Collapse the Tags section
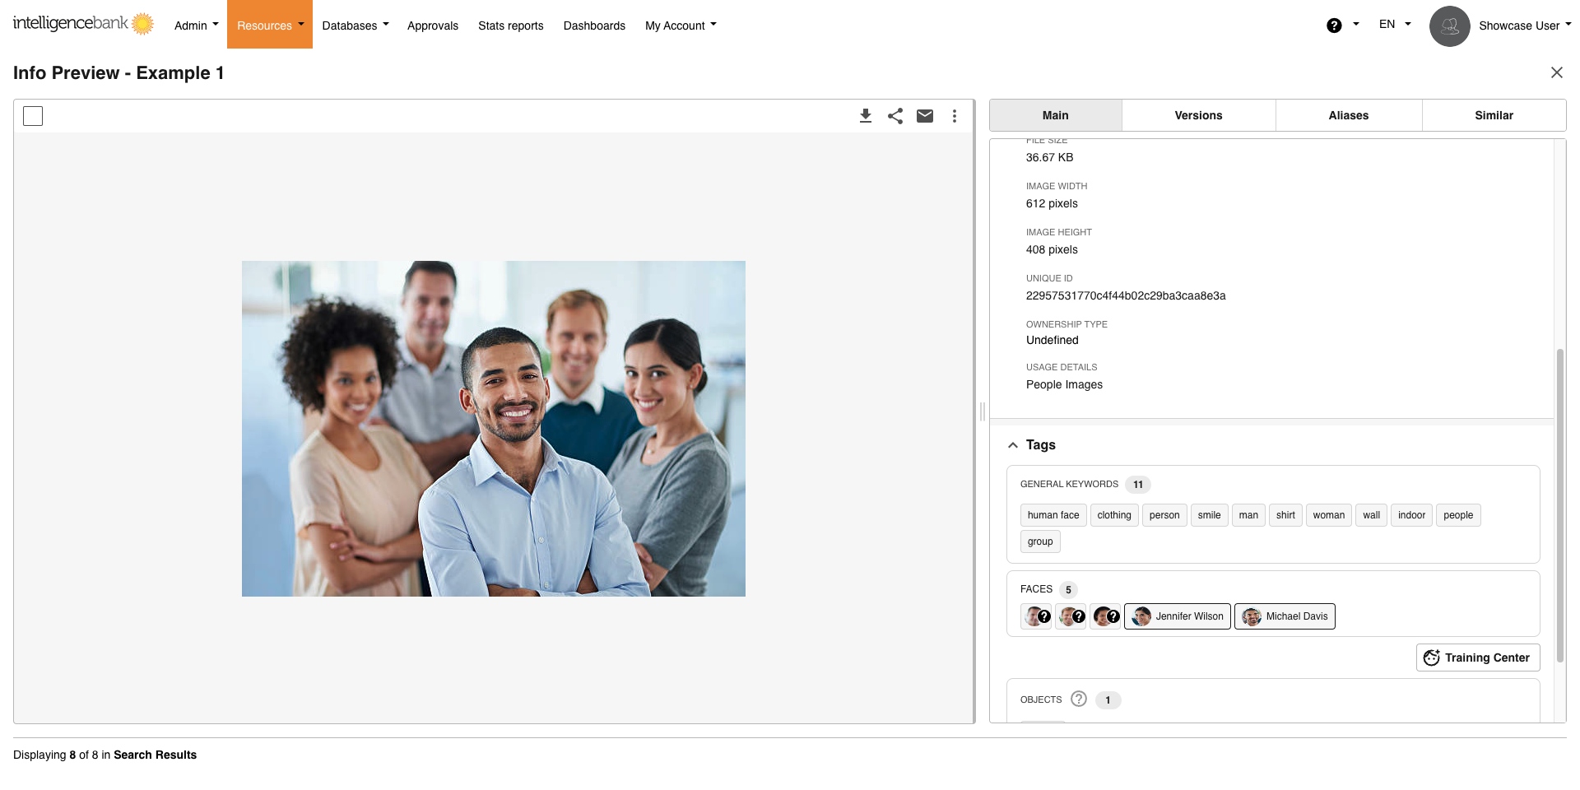This screenshot has width=1580, height=790. 1013,445
